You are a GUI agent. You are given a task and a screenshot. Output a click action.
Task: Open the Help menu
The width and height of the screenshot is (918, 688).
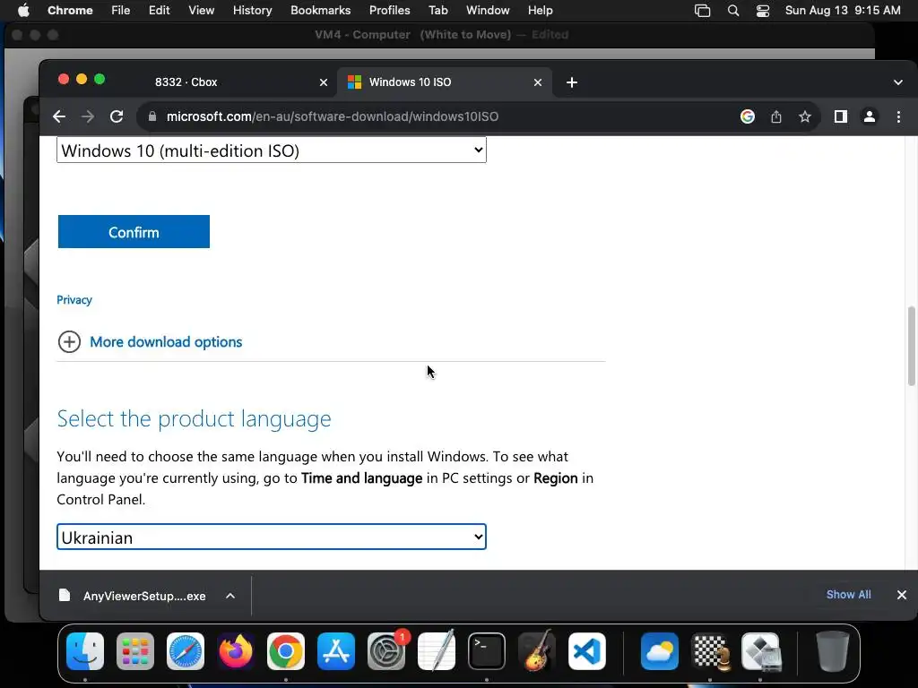tap(540, 10)
